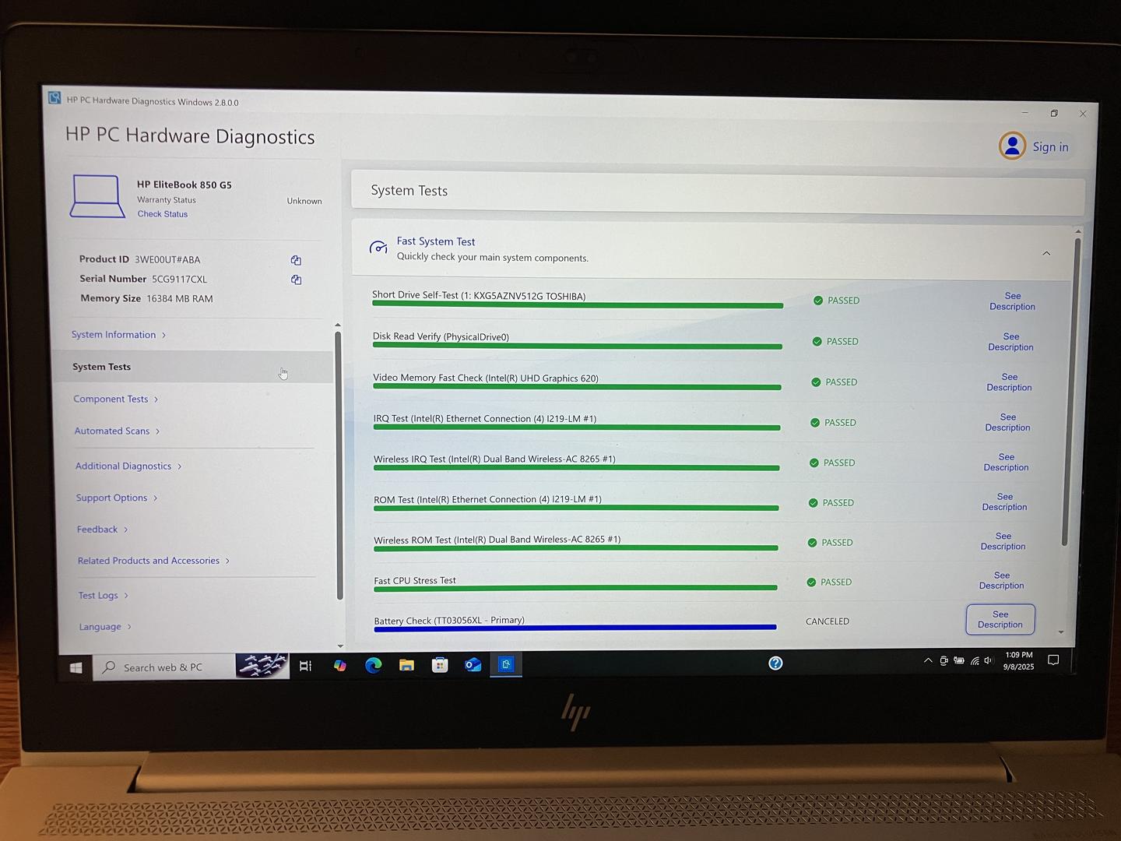Open Microsoft Store from the taskbar
This screenshot has width=1121, height=841.
pyautogui.click(x=440, y=665)
